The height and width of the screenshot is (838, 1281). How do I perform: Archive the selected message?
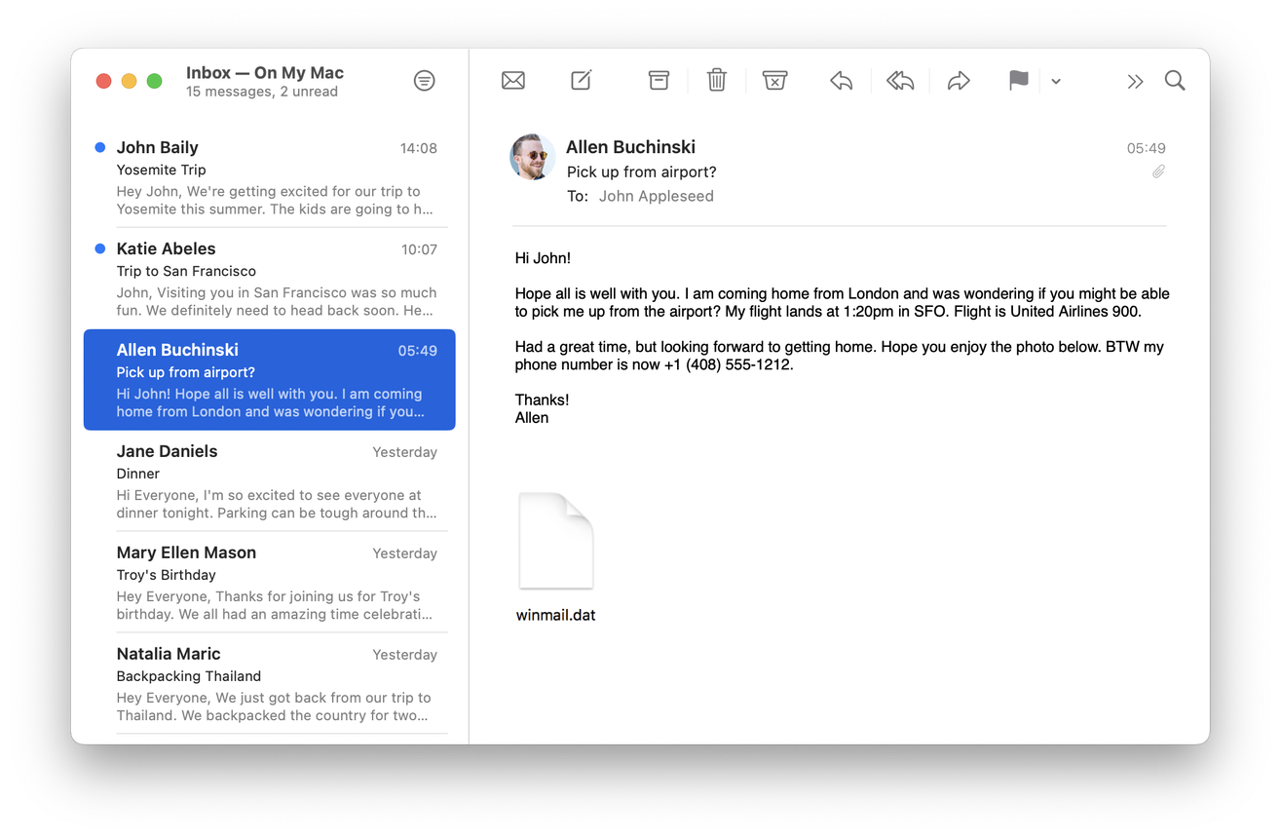point(659,81)
